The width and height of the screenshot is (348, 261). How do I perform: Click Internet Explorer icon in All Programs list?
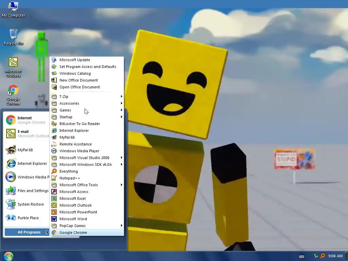pos(54,130)
